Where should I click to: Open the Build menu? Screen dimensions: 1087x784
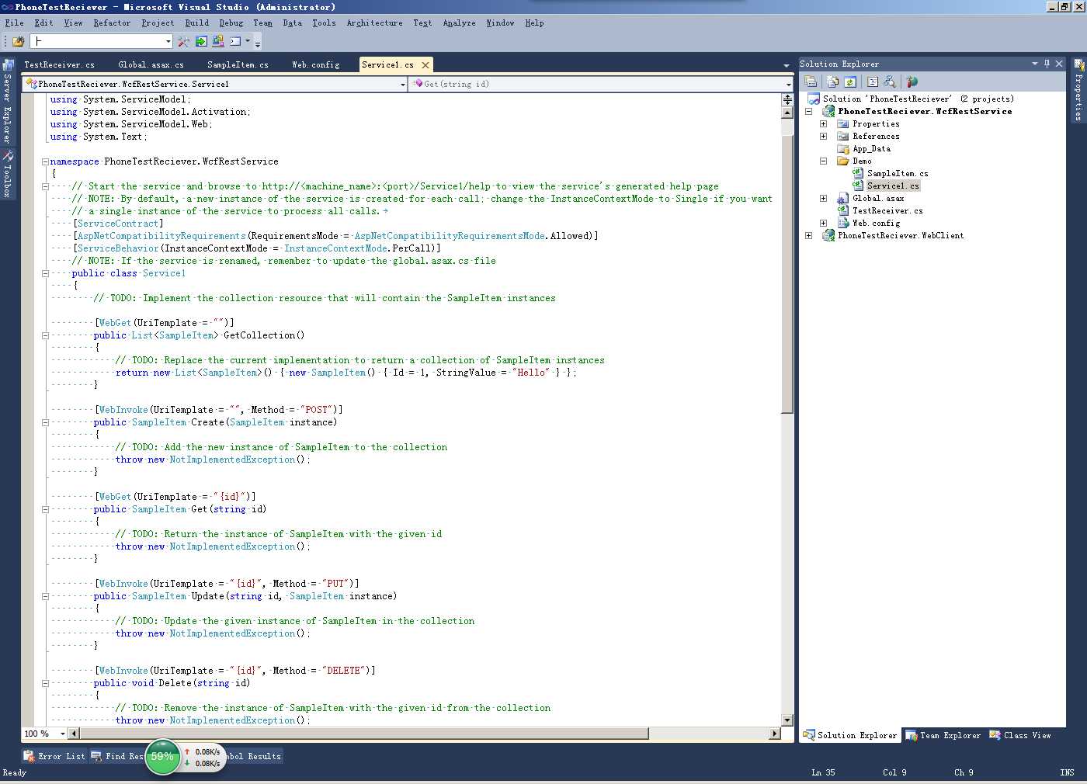coord(196,23)
